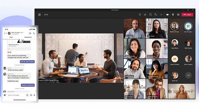Select Kian Lambert avatar
Screen dimensions: 199x109
coord(188,59)
